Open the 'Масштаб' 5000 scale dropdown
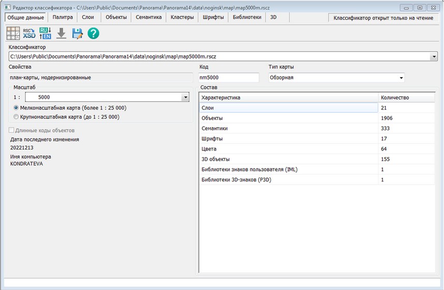Viewport: 444px width, 290px height. 185,97
